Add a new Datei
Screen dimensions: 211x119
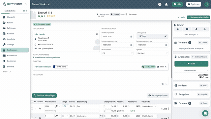click(204, 103)
